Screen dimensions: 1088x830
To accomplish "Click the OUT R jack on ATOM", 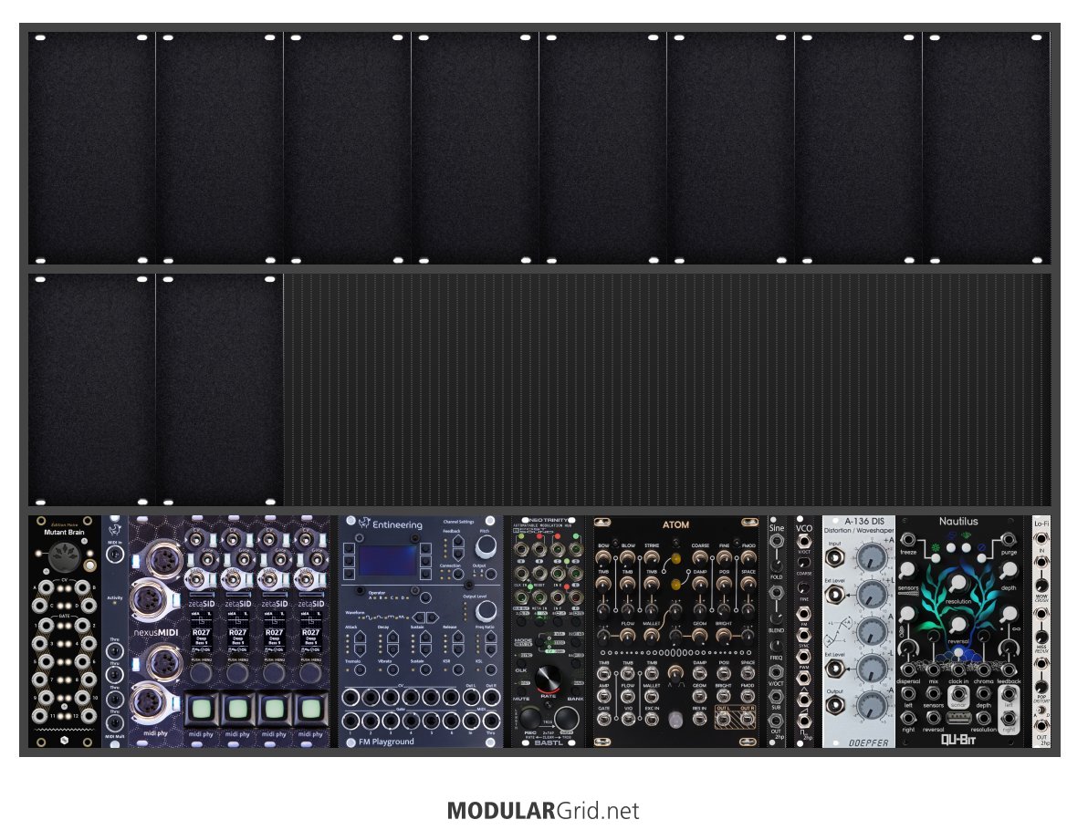I will pos(748,719).
